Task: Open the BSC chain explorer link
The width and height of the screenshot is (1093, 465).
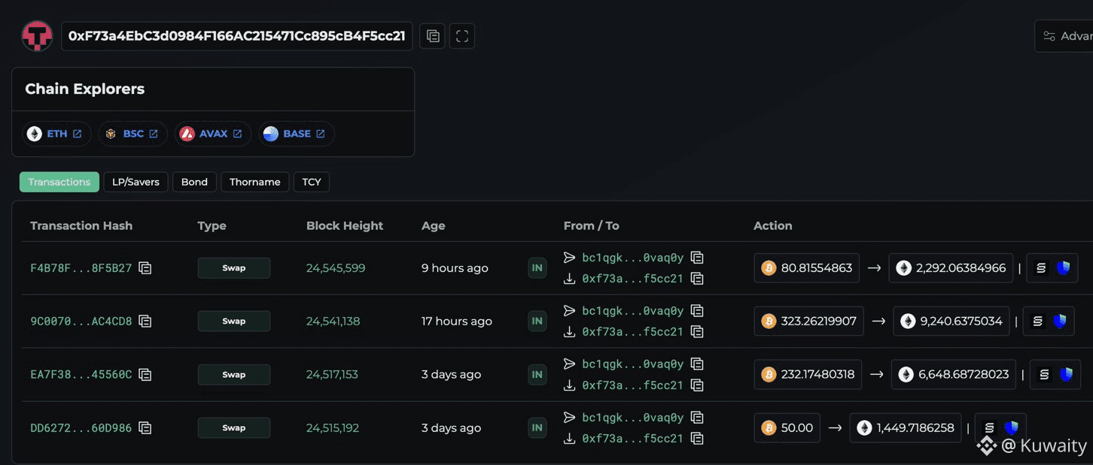Action: point(132,134)
